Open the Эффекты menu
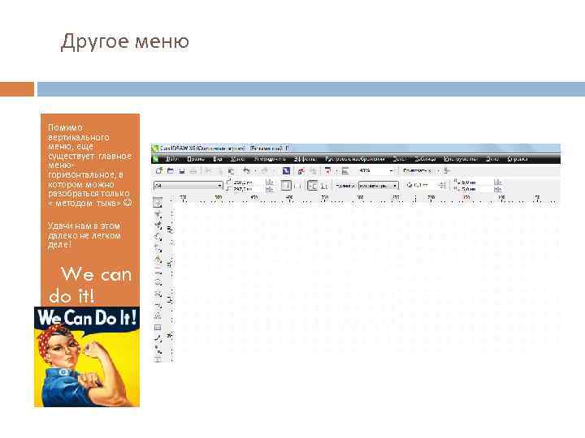The width and height of the screenshot is (585, 438). 305,159
